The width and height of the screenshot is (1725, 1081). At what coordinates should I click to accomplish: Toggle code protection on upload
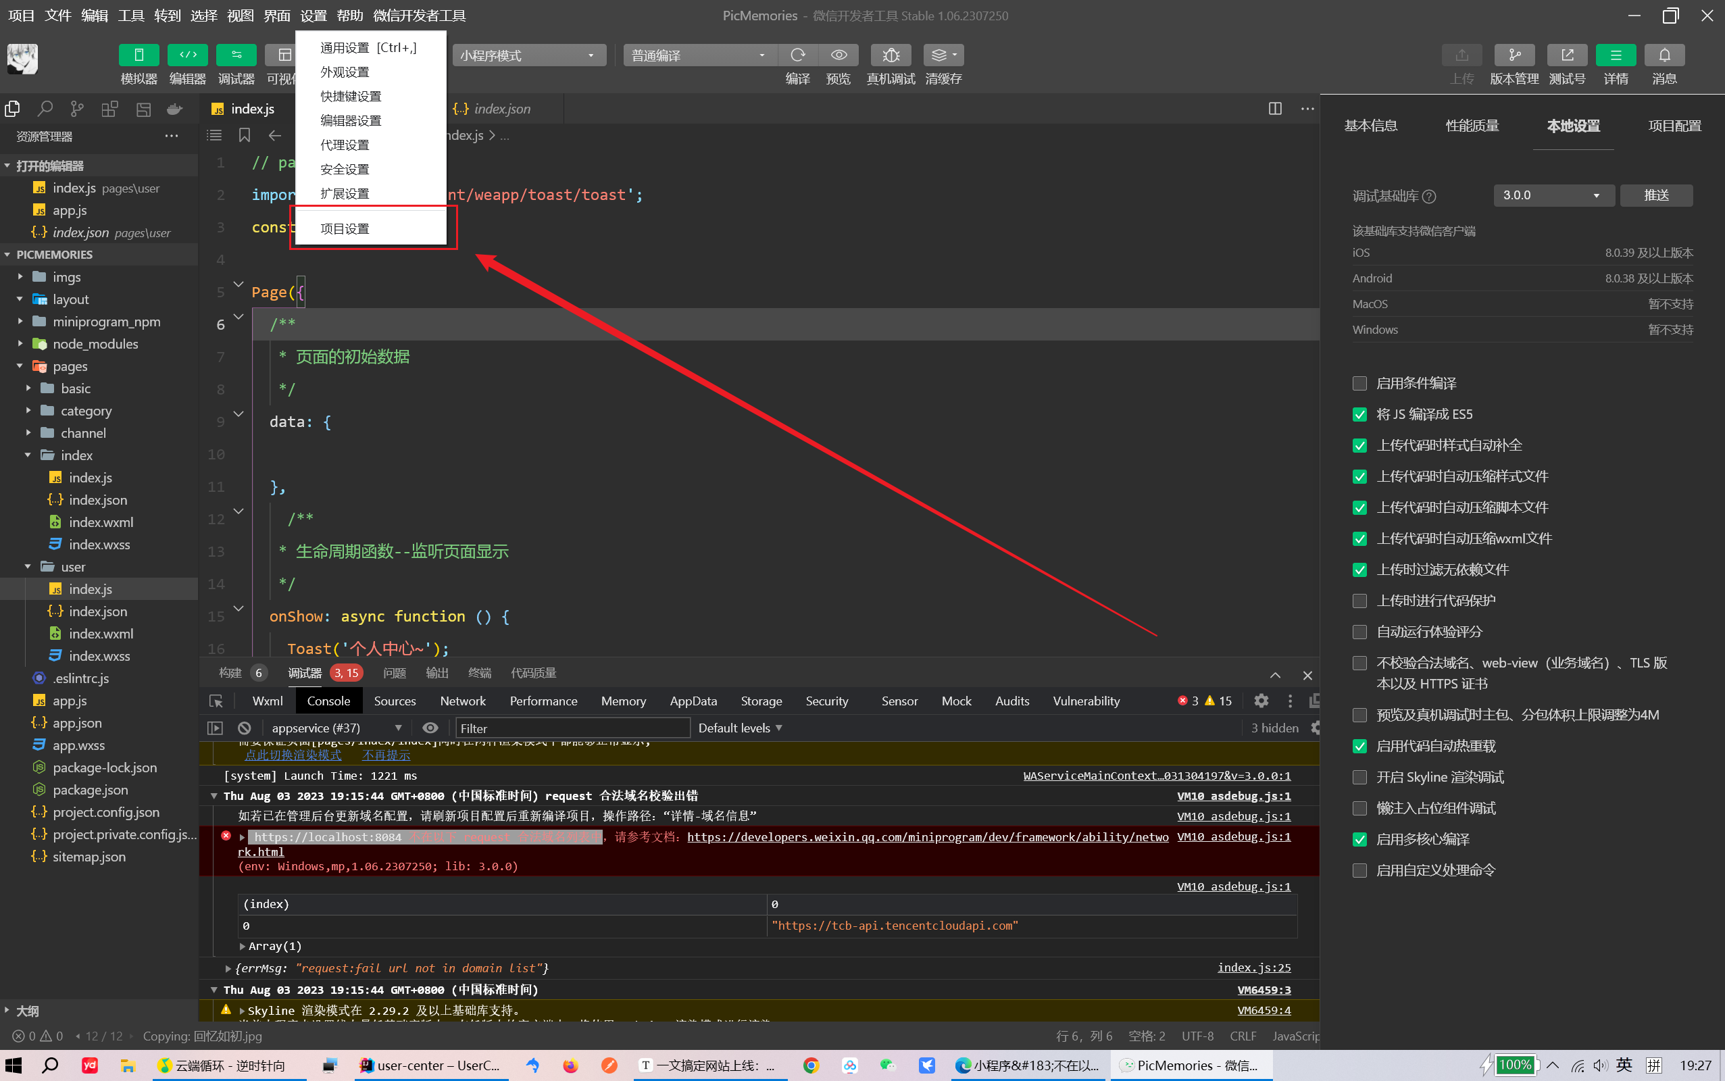coord(1359,601)
